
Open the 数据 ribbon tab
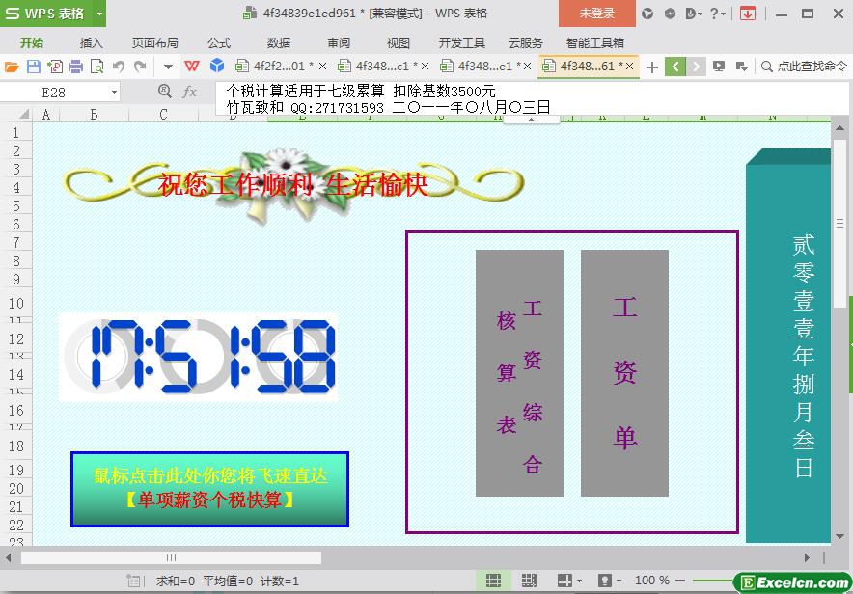(279, 43)
